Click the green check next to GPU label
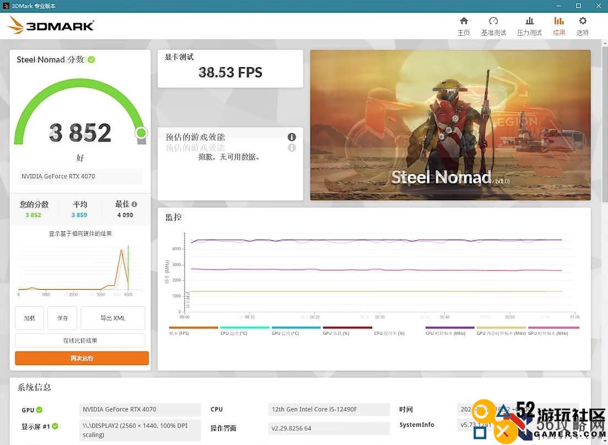This screenshot has width=608, height=445. [x=39, y=410]
